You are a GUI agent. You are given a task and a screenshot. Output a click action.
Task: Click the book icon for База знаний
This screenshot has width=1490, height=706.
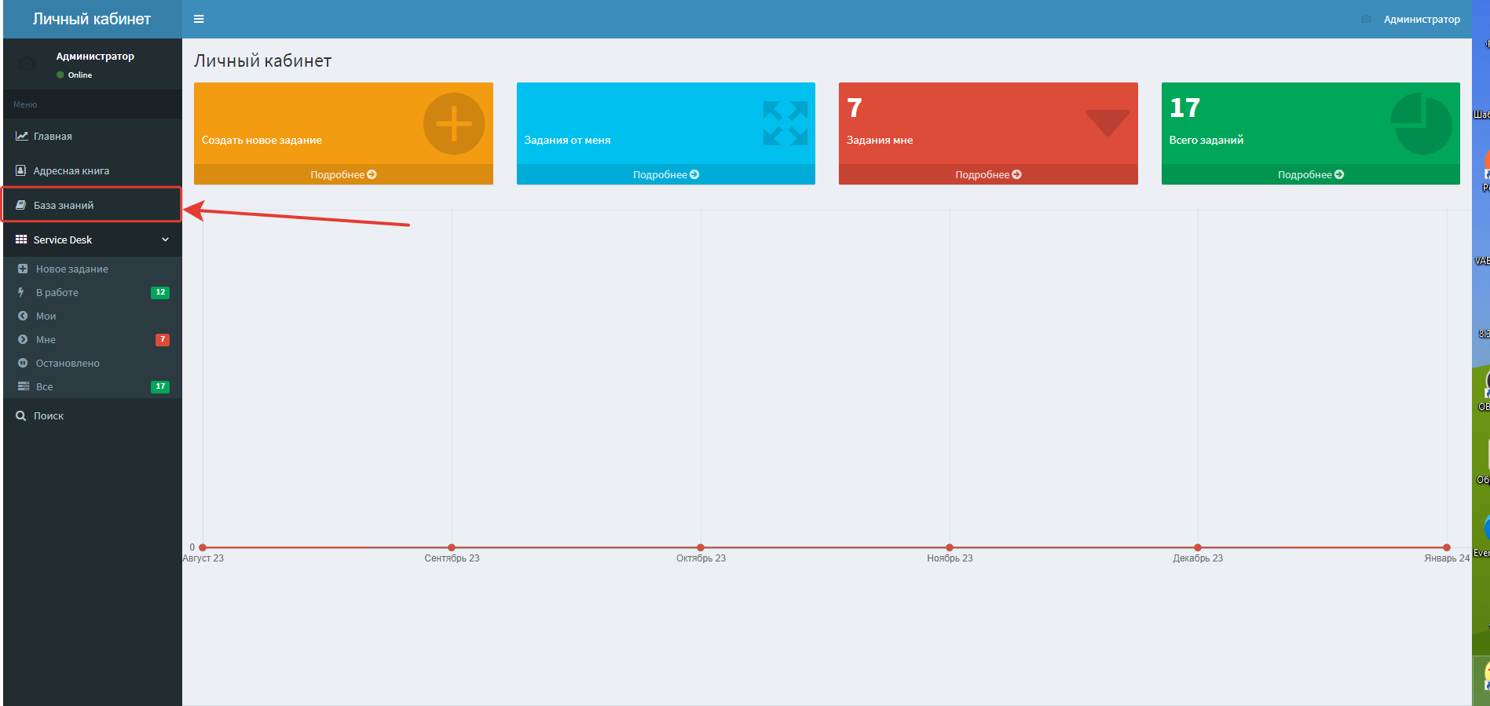21,205
